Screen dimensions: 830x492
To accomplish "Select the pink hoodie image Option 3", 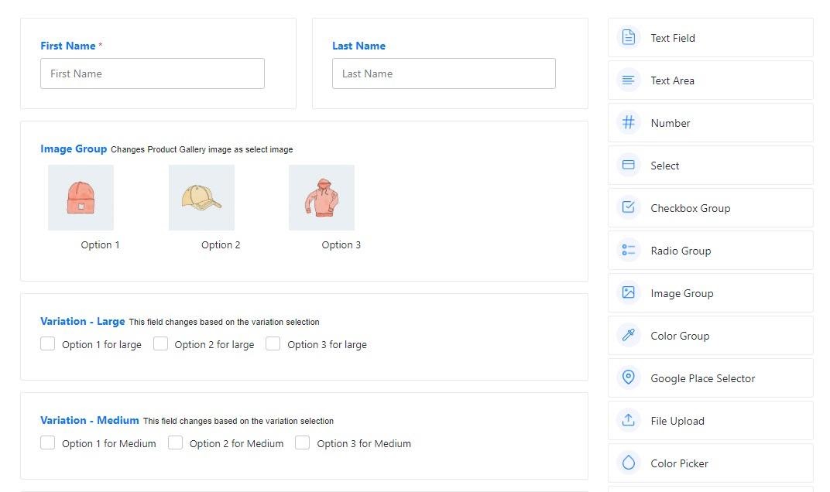I will (x=322, y=197).
